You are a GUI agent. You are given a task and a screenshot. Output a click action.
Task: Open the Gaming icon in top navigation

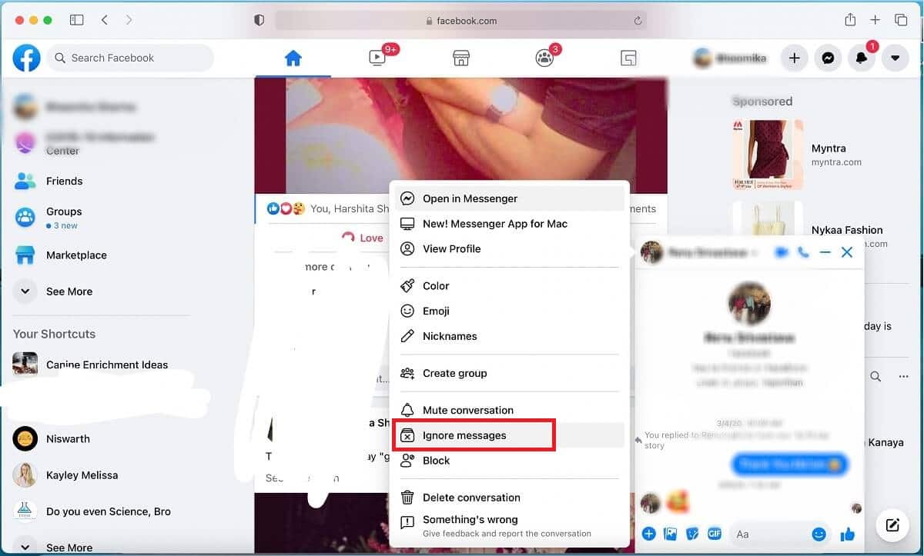click(628, 58)
